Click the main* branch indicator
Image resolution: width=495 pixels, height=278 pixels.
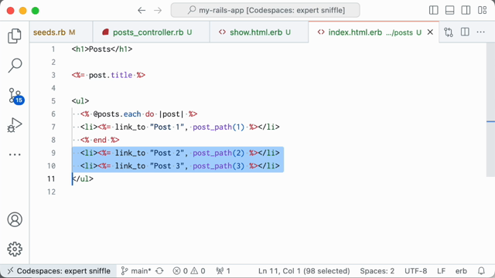[x=136, y=271]
